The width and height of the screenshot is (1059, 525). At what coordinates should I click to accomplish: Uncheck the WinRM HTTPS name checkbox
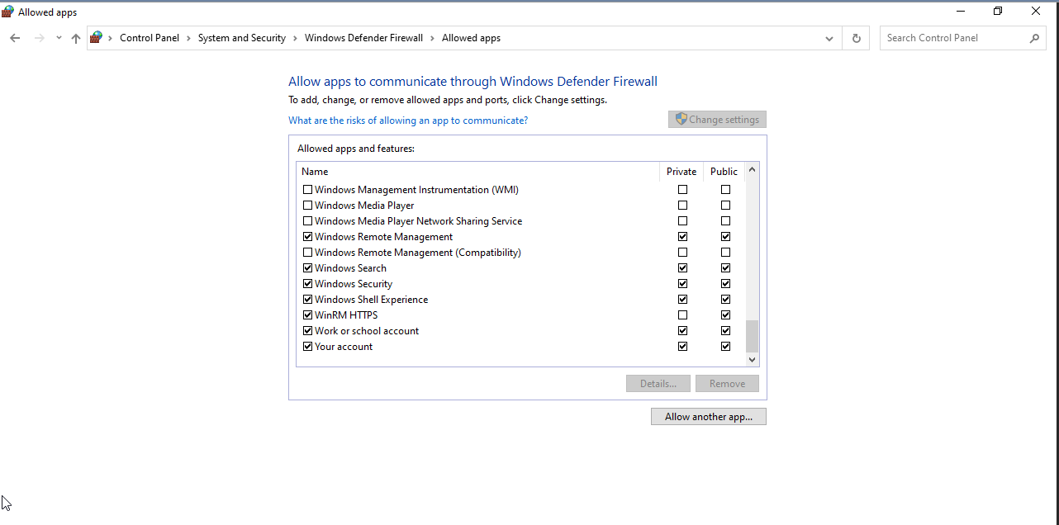coord(308,315)
